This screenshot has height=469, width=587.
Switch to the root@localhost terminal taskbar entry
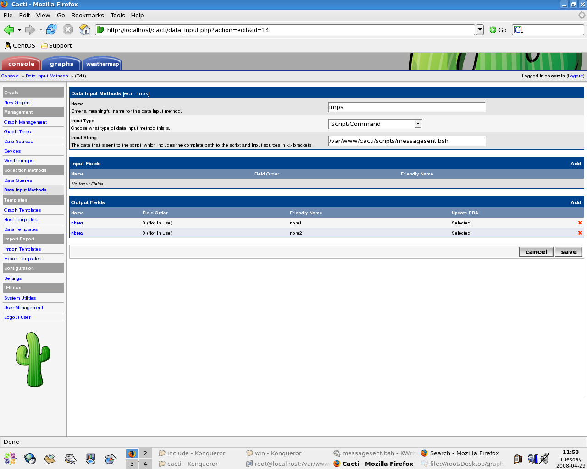coord(287,464)
